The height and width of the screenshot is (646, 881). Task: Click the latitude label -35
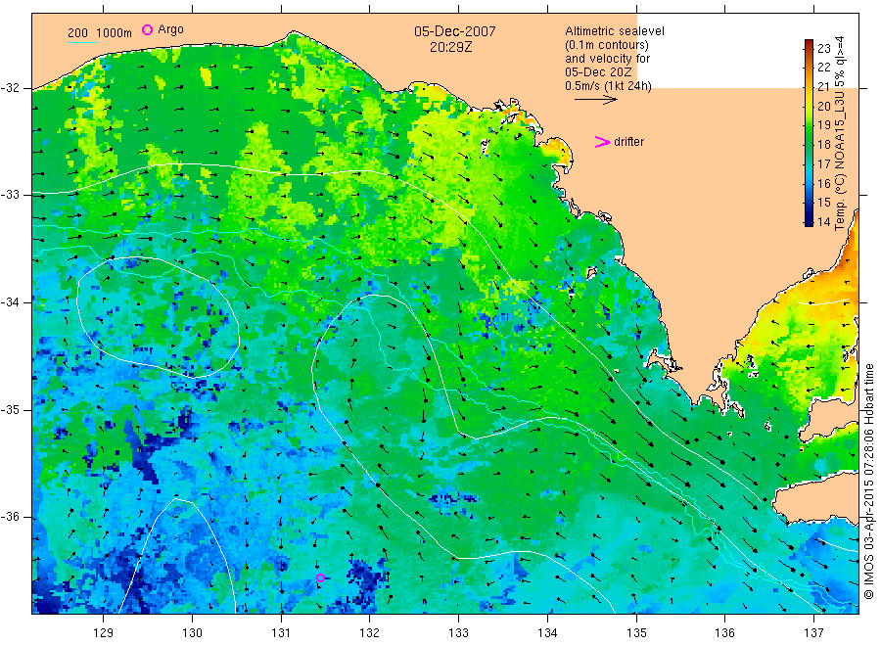click(10, 409)
